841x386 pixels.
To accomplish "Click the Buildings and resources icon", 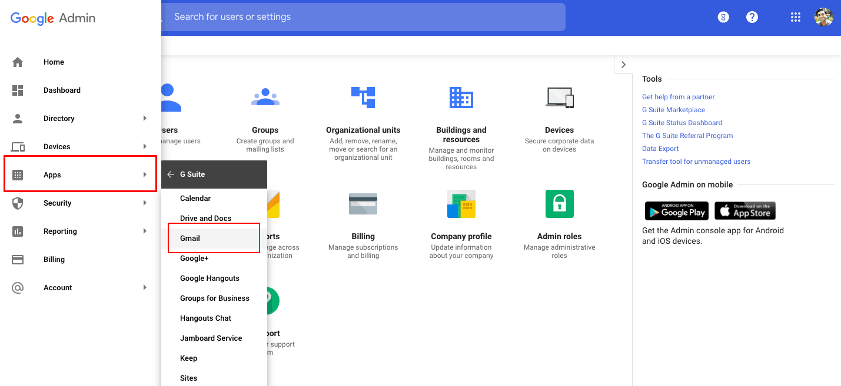I will coord(461,97).
